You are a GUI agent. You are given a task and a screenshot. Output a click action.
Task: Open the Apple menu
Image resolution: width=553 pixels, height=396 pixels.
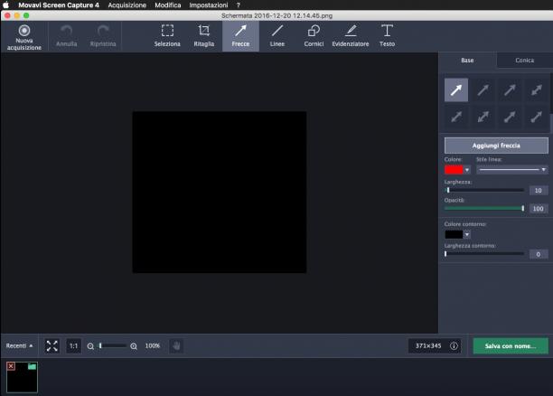point(5,5)
